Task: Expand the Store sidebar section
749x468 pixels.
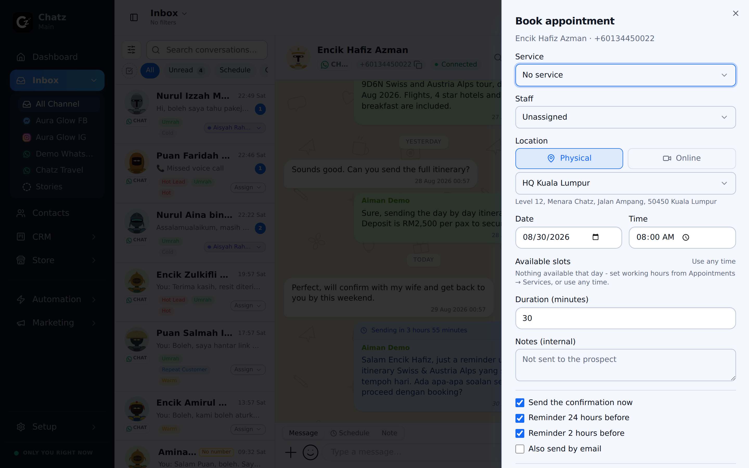Action: pyautogui.click(x=57, y=260)
